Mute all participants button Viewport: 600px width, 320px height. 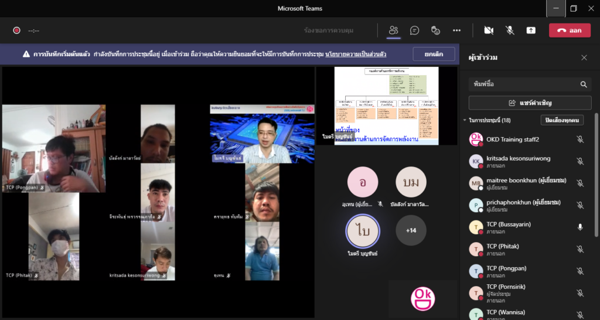click(x=562, y=120)
